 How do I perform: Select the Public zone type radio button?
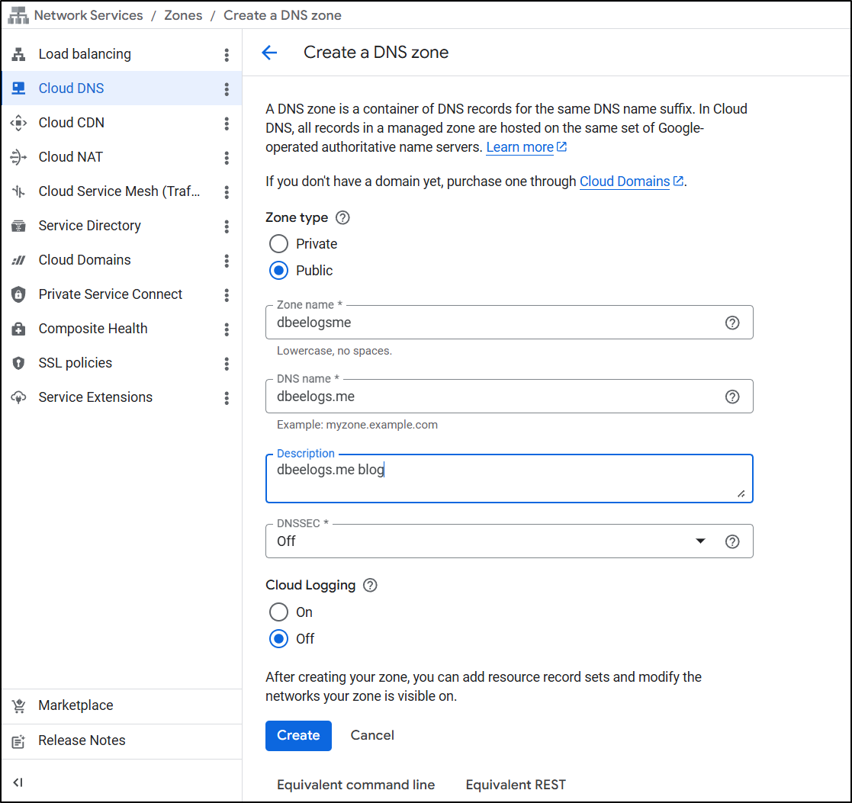279,271
